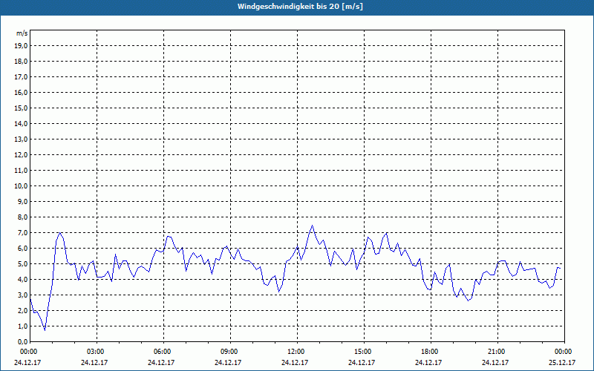Screen dimensions: 594x371
Task: Select the "3,0" y-axis label
Action: [x=23, y=295]
